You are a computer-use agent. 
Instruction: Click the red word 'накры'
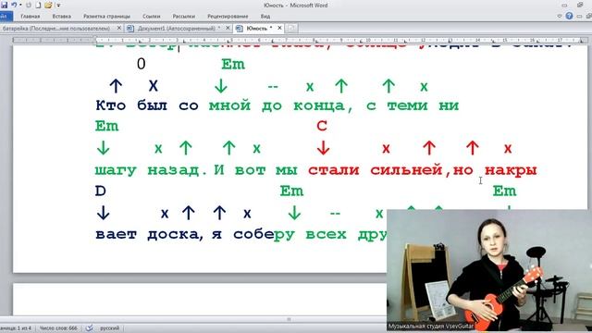(511, 170)
